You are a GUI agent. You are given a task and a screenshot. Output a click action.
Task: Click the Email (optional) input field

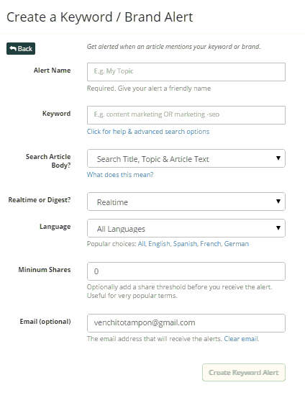(186, 323)
